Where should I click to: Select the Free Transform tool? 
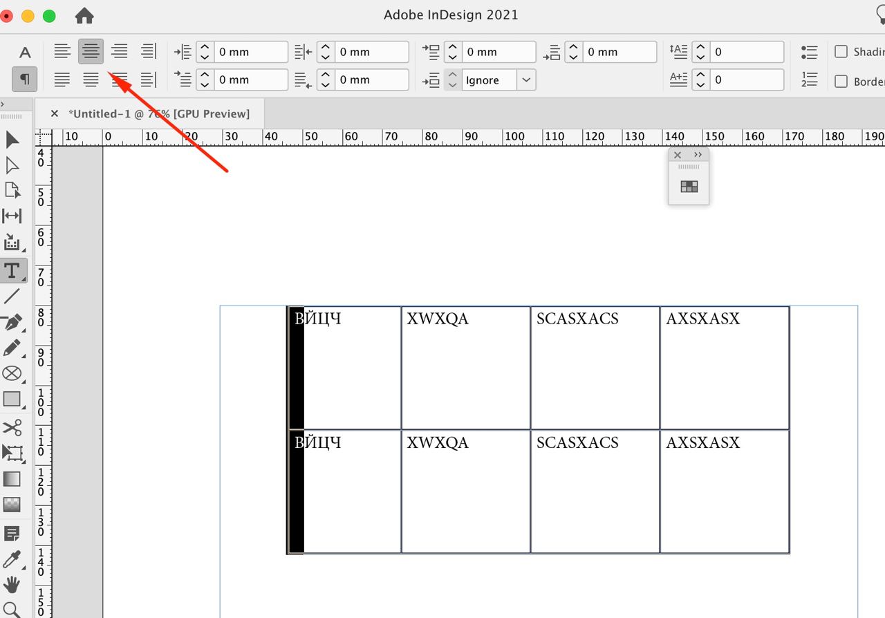[x=12, y=452]
